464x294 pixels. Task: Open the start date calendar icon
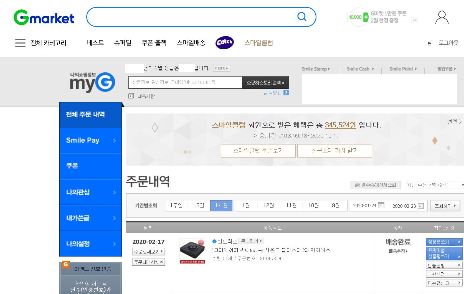[381, 206]
